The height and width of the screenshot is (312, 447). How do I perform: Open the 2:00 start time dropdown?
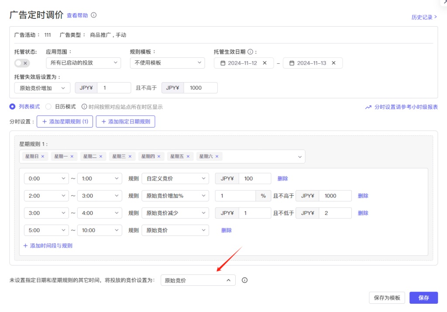46,196
